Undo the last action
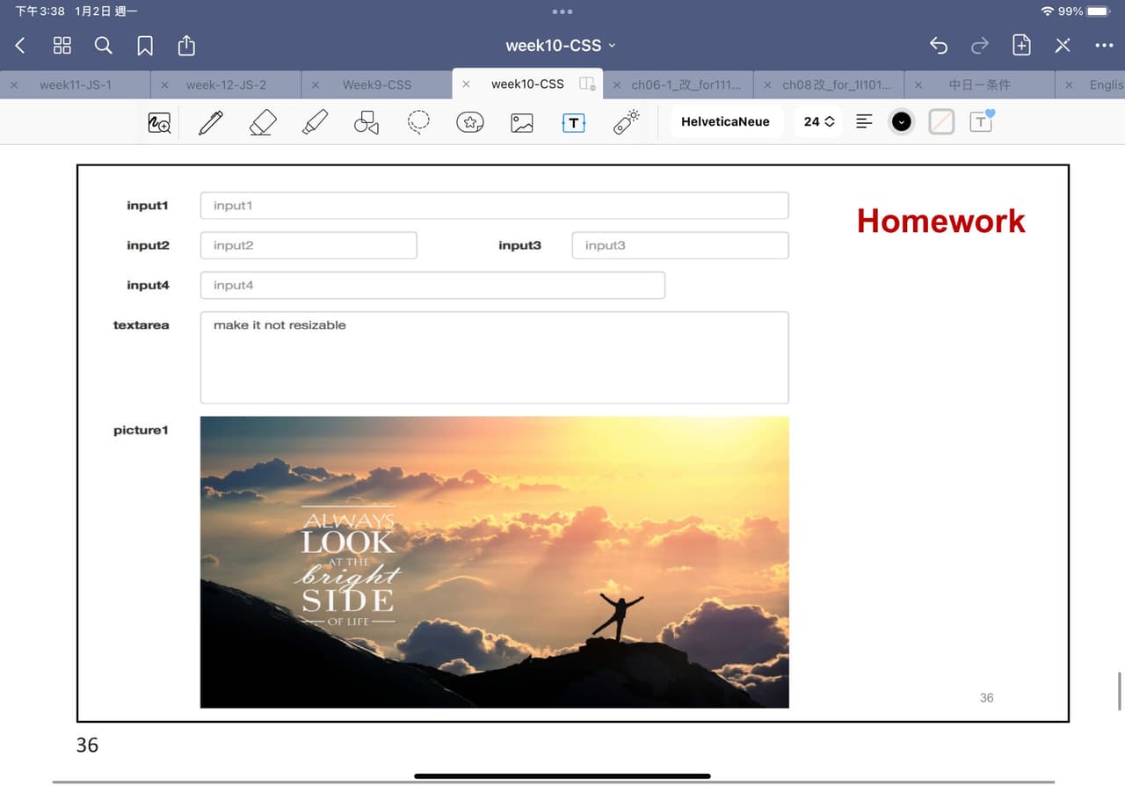The width and height of the screenshot is (1125, 786). 940,45
